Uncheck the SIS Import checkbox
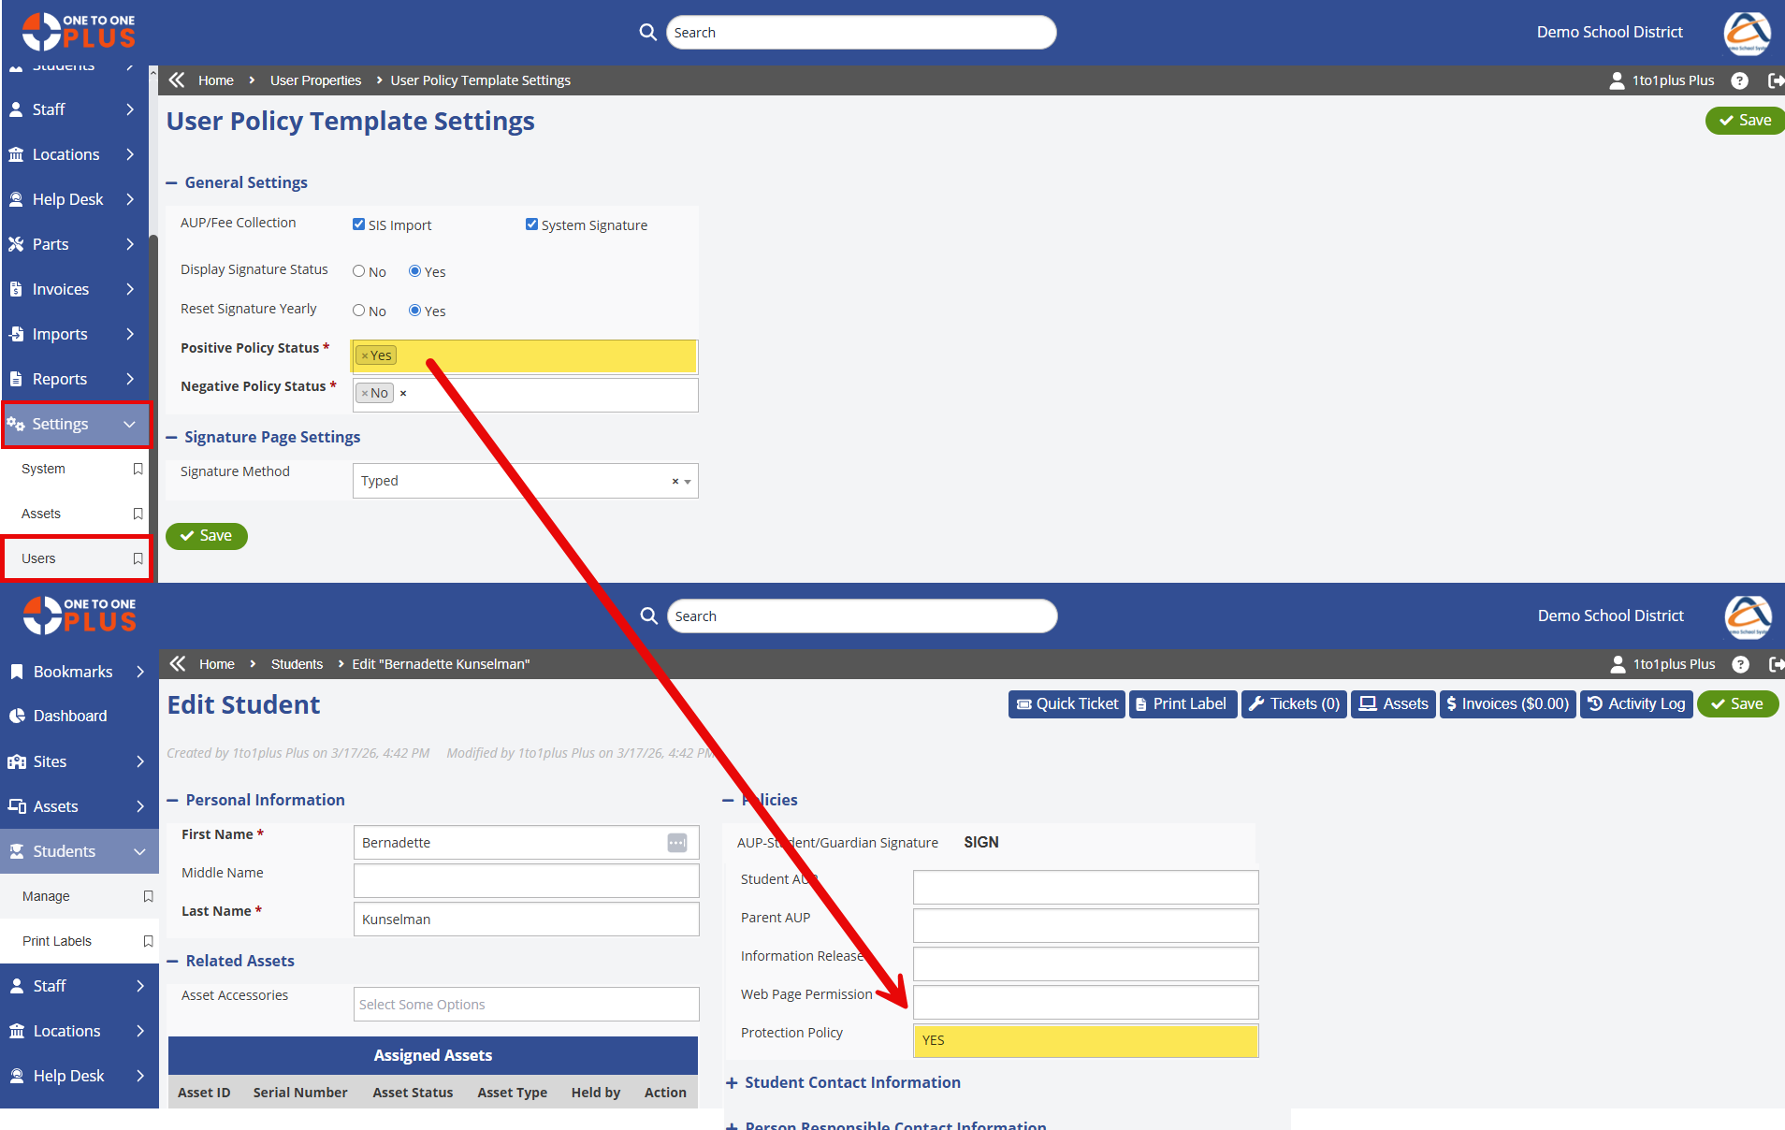The image size is (1785, 1130). [x=358, y=225]
